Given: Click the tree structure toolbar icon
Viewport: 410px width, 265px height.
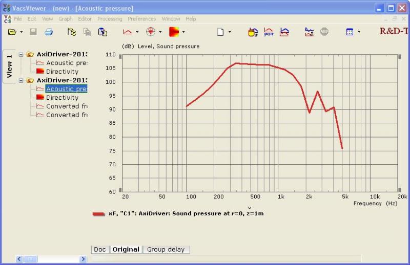Looking at the screenshot, I should tap(72, 32).
